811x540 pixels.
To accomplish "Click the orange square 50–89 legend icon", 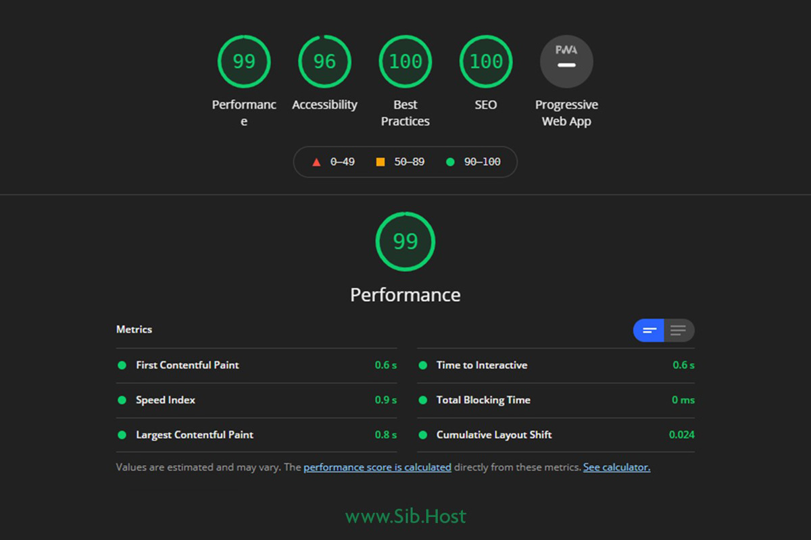I will point(380,162).
